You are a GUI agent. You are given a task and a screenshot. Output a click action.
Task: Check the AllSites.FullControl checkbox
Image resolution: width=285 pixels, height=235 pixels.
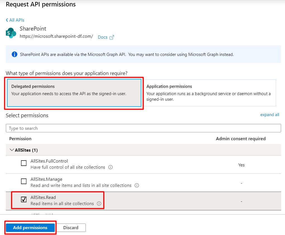[24, 163]
